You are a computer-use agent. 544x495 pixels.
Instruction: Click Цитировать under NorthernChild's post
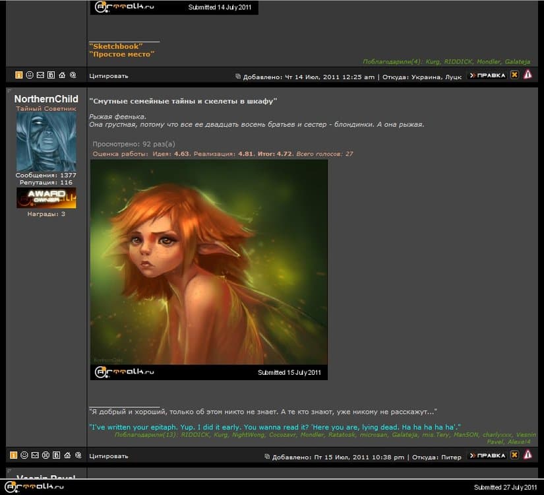(108, 456)
